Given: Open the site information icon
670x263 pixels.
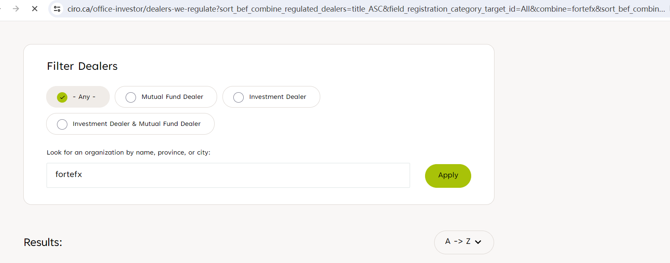Looking at the screenshot, I should (x=57, y=9).
